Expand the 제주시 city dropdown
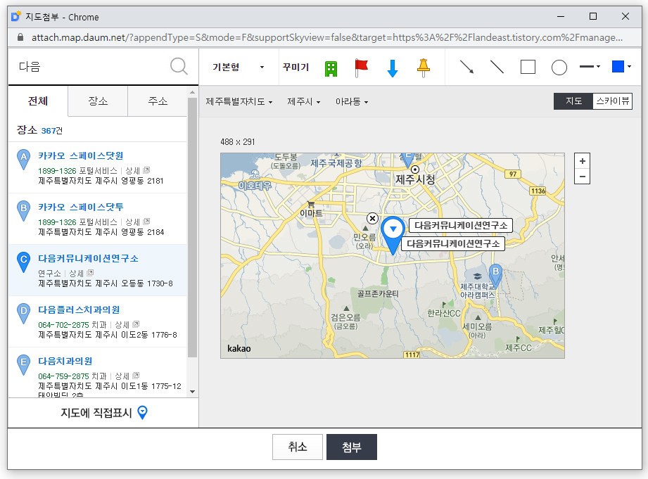 pos(304,102)
